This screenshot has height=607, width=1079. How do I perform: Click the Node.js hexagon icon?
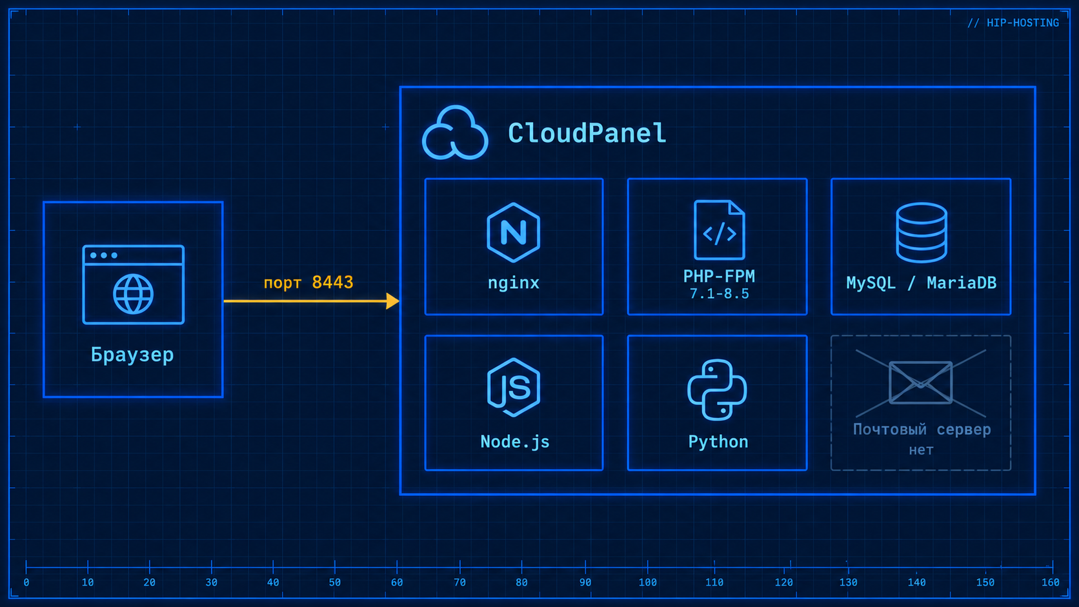coord(514,388)
